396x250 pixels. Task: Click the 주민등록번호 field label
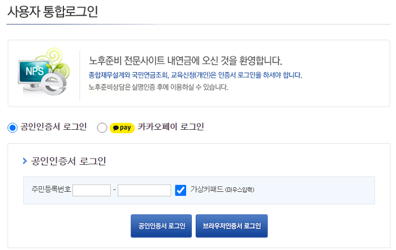pyautogui.click(x=51, y=189)
